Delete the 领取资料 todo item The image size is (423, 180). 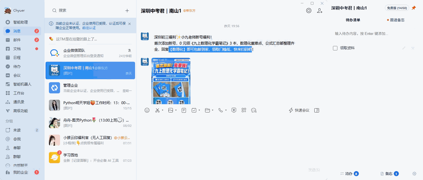pyautogui.click(x=413, y=48)
